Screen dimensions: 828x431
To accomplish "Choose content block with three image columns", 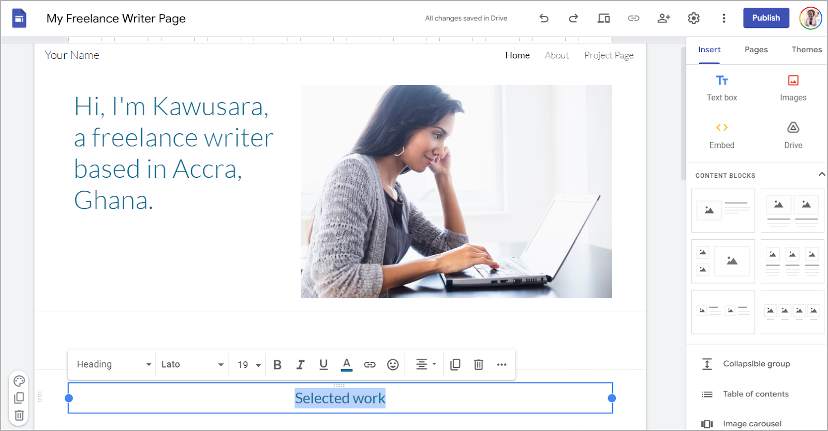I will pos(792,261).
